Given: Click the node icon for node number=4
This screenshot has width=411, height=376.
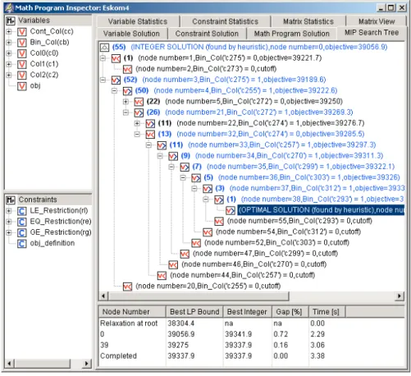Looking at the screenshot, I should 127,91.
